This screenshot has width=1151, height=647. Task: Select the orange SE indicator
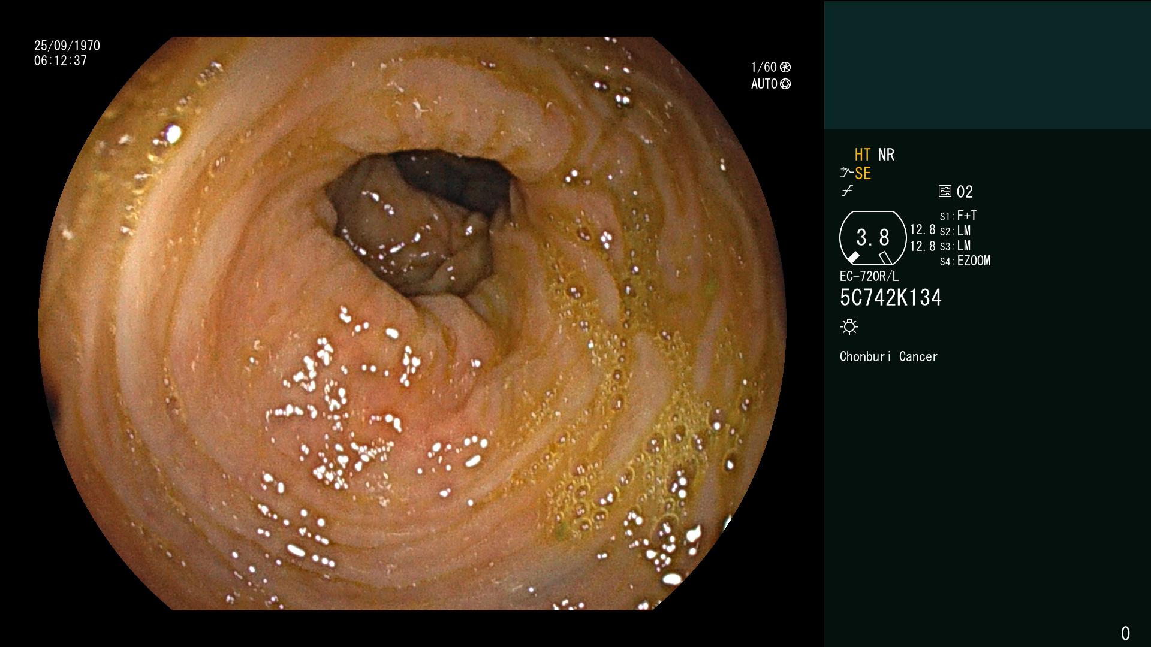pos(863,173)
